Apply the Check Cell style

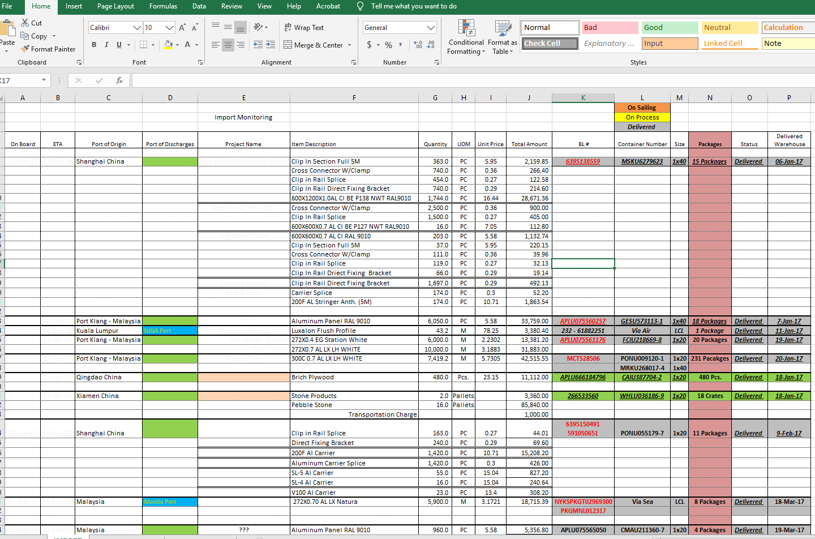click(x=550, y=43)
